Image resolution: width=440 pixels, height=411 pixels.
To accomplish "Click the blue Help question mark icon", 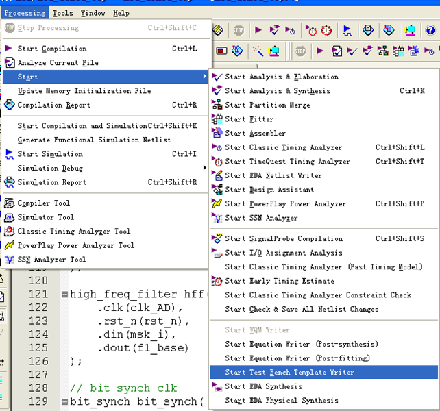I will pyautogui.click(x=430, y=30).
